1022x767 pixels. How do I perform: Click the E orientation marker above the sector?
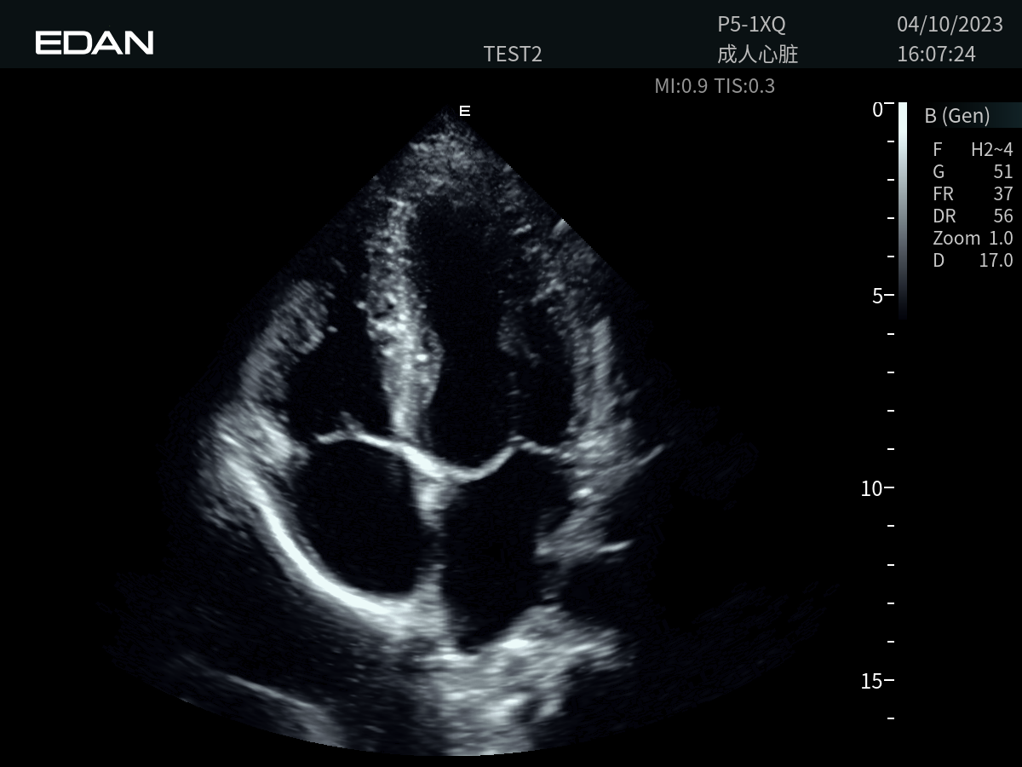click(464, 111)
